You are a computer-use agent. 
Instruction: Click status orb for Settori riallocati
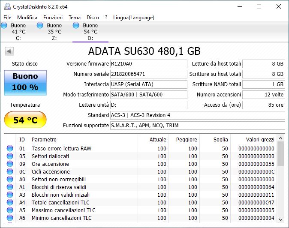(10, 156)
